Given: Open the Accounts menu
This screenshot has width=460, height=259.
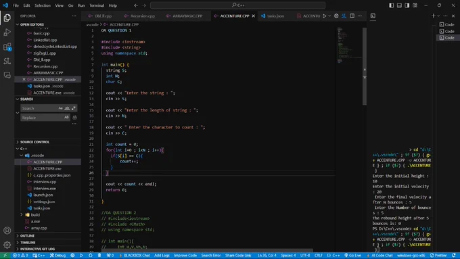Looking at the screenshot, I should tap(7, 231).
